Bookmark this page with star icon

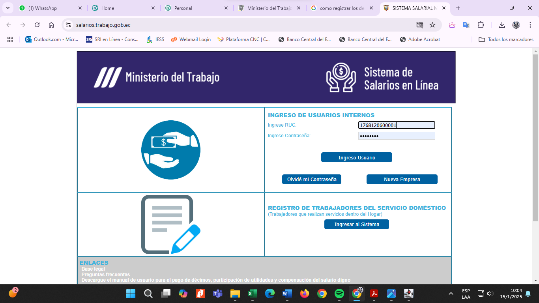pyautogui.click(x=432, y=25)
